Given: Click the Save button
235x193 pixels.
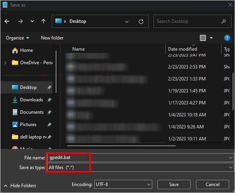Looking at the screenshot, I should tap(174, 184).
